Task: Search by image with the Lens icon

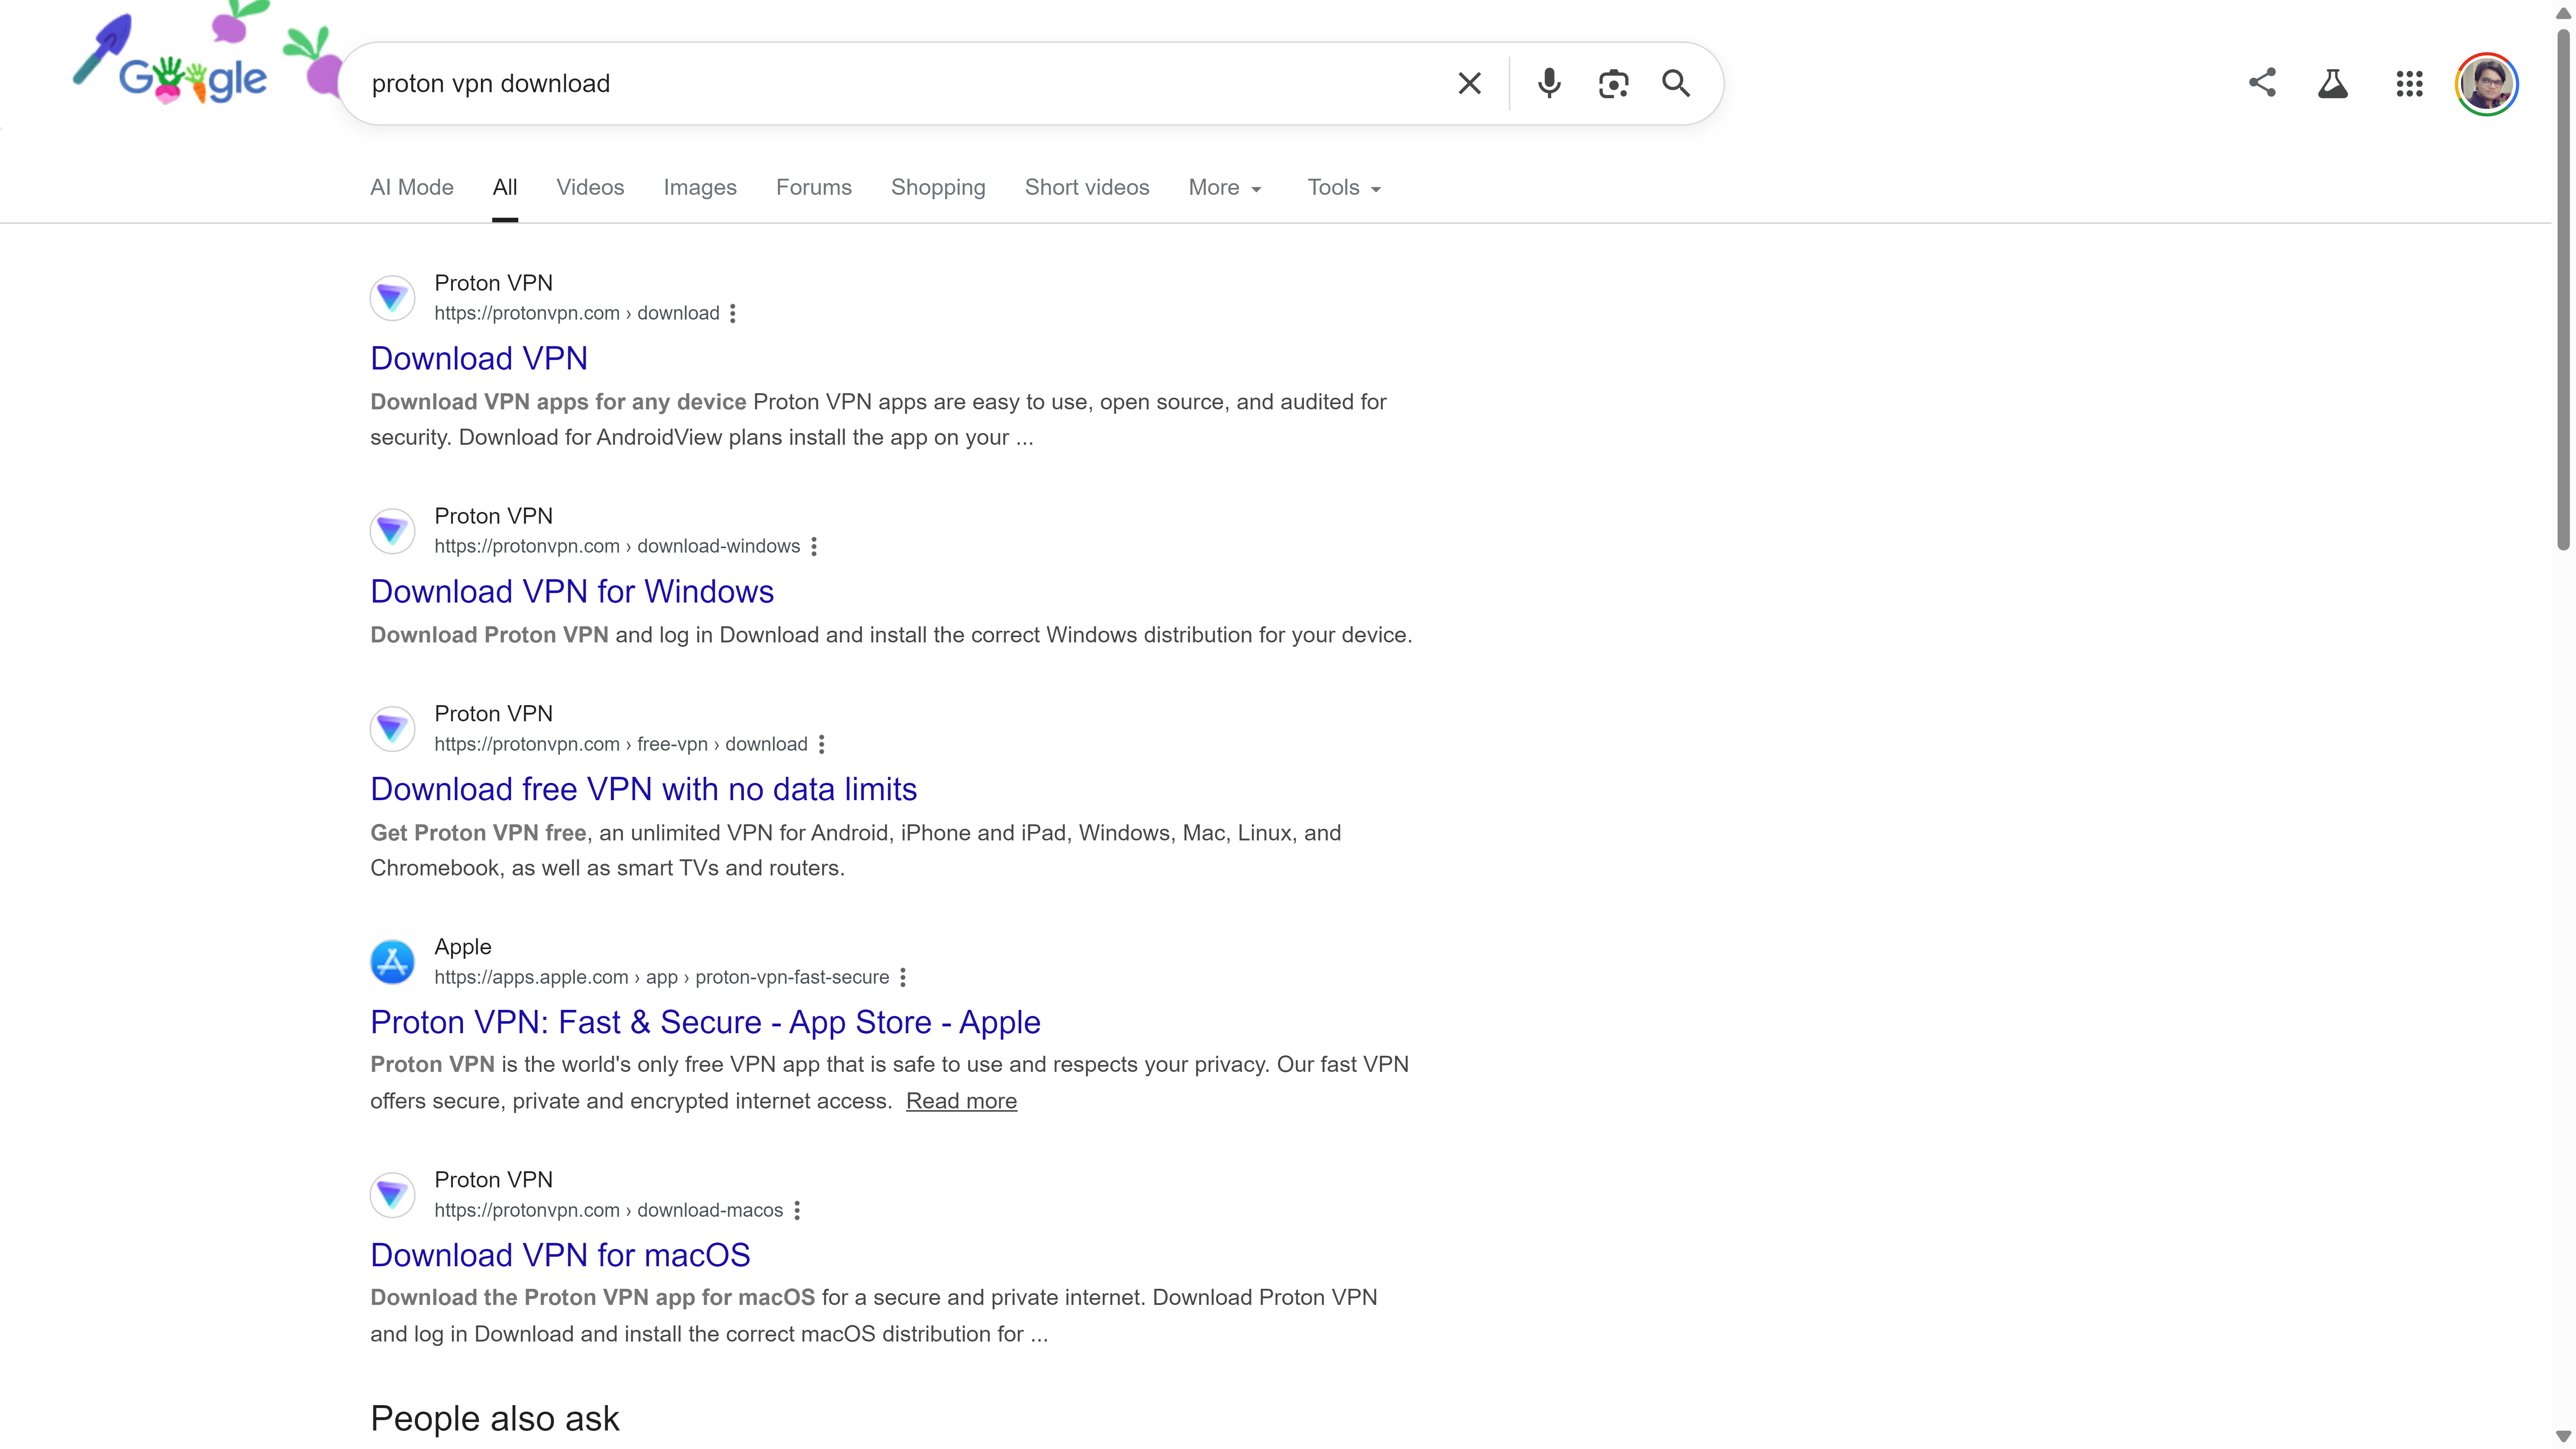Action: (x=1613, y=83)
